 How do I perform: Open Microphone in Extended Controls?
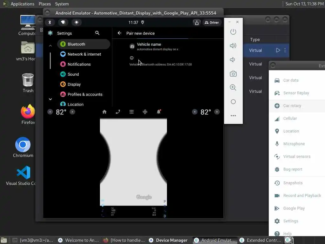[x=297, y=144]
